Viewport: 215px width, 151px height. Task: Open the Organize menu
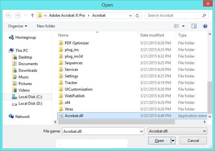click(x=18, y=26)
